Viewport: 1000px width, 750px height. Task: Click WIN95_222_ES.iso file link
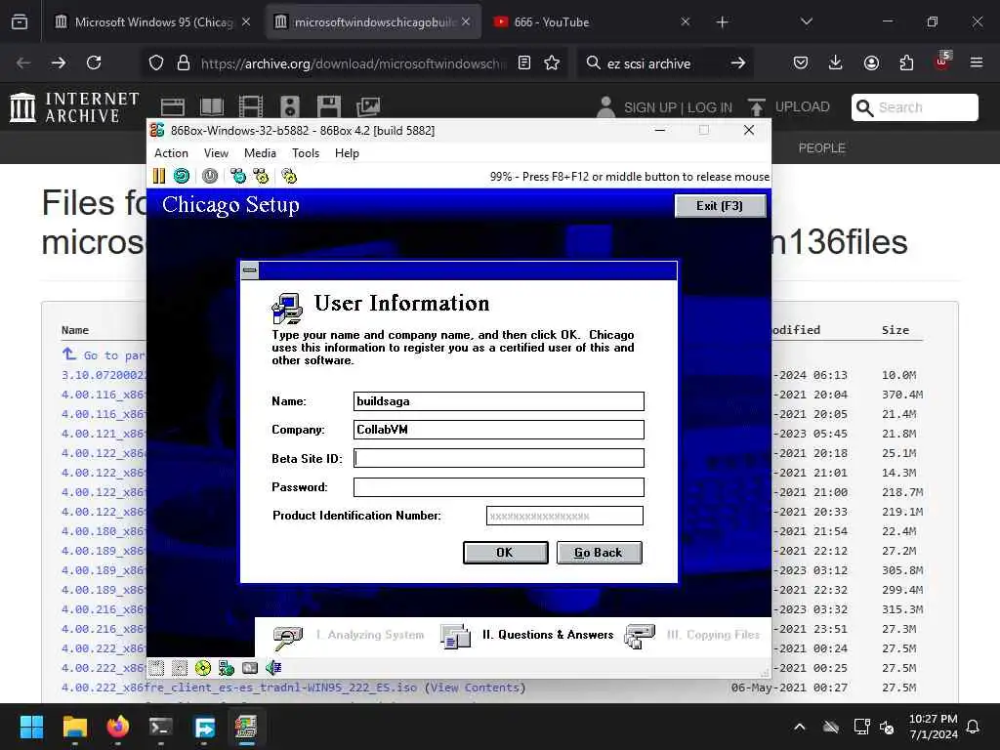click(239, 687)
